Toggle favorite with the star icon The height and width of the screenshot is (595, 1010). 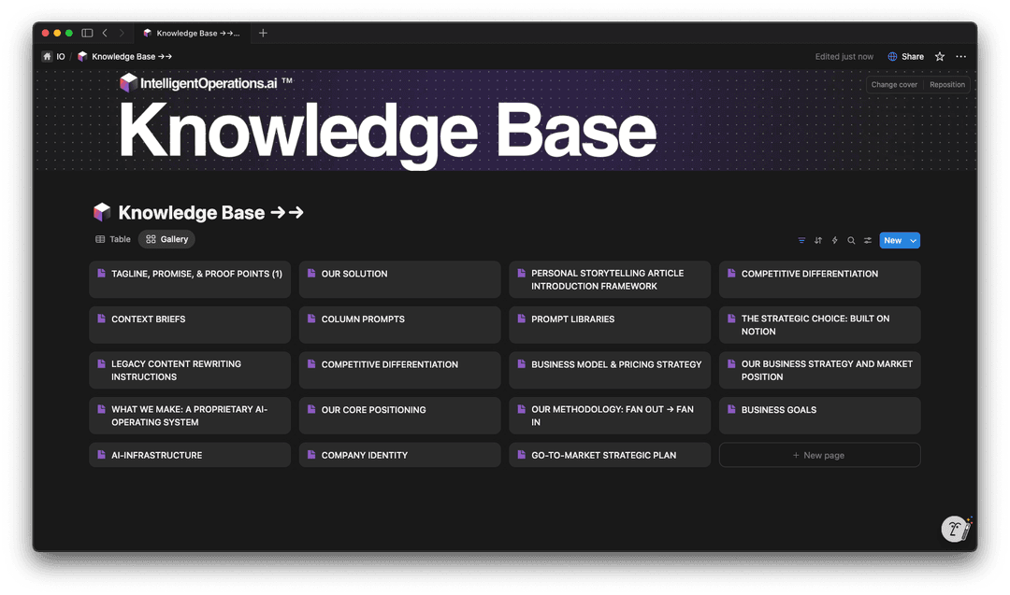(939, 56)
